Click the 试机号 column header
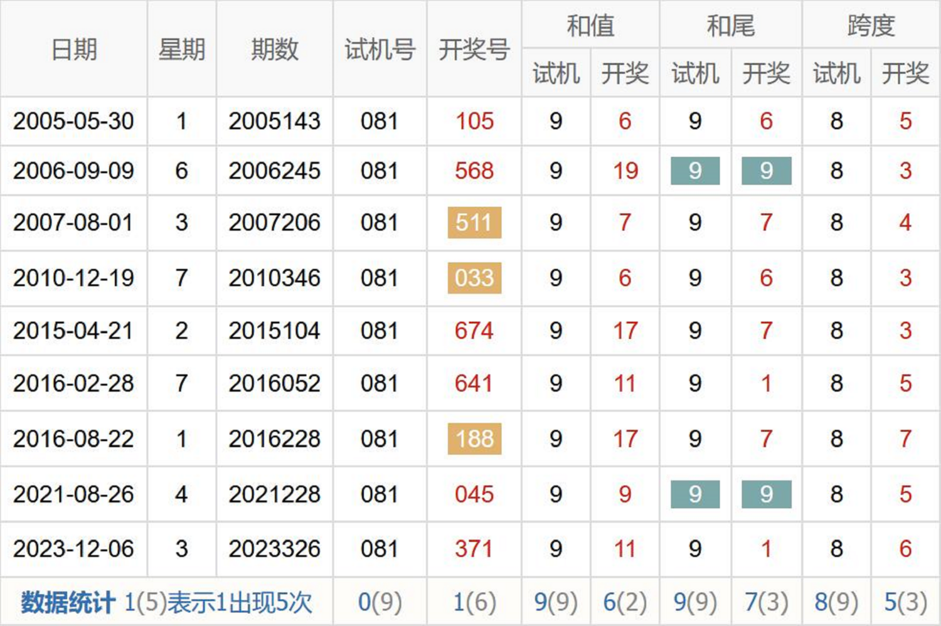Screen dimensions: 941x626 pyautogui.click(x=380, y=49)
